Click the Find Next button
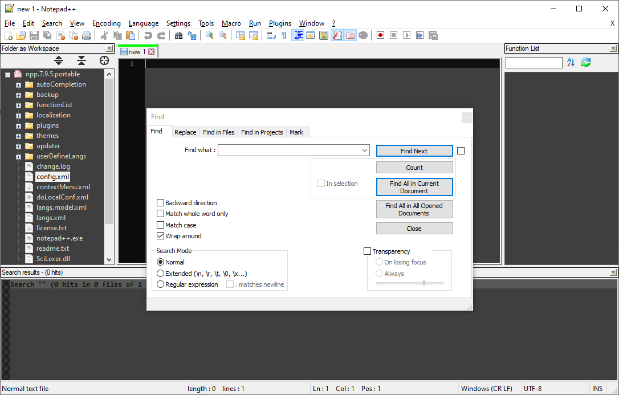The image size is (619, 395). (x=414, y=150)
